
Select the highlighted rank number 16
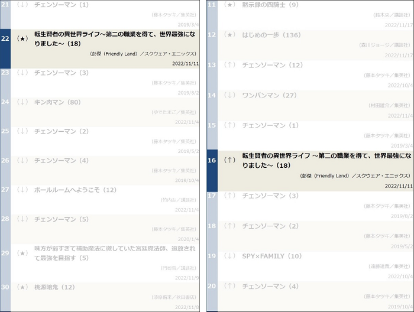coord(212,160)
